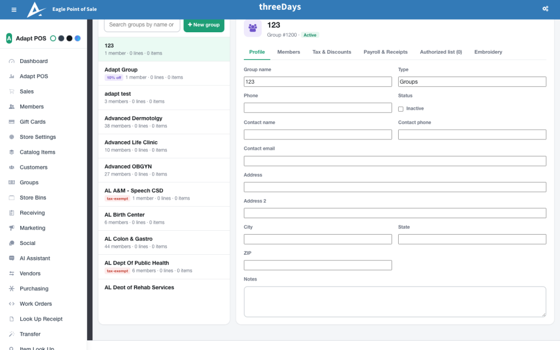The height and width of the screenshot is (350, 560).
Task: Toggle the Inactive status checkbox
Action: point(401,109)
